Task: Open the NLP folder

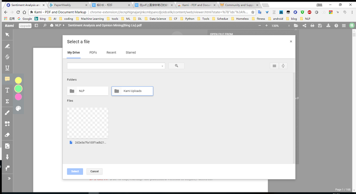Action: click(88, 91)
